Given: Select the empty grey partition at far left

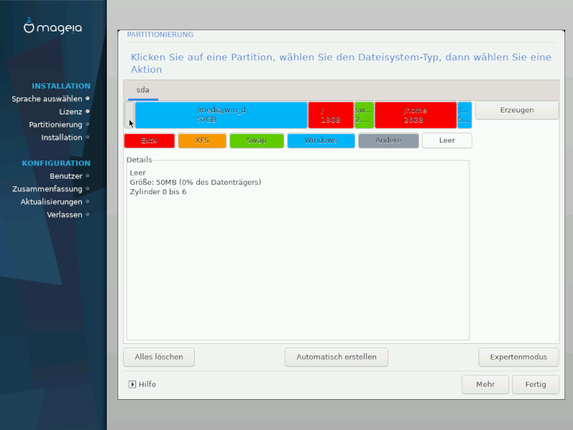Looking at the screenshot, I should click(130, 115).
